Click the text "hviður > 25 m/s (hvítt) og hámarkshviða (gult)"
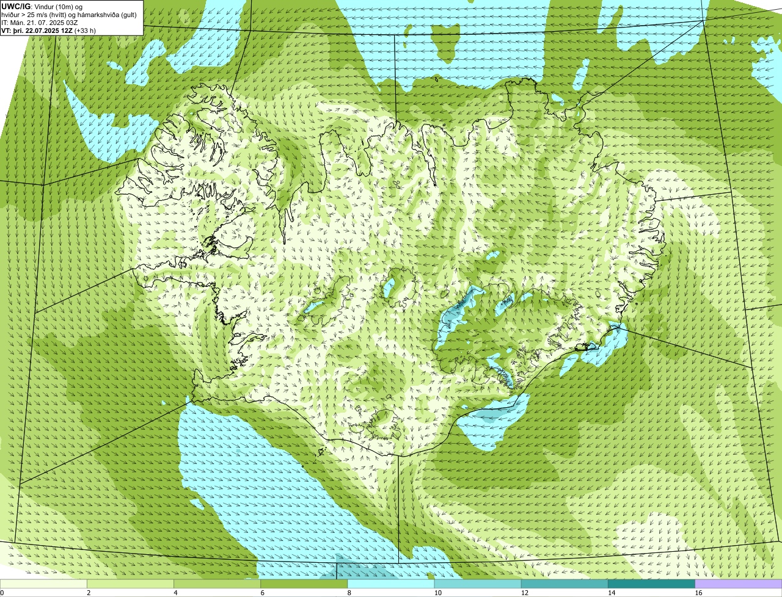This screenshot has width=782, height=597. (x=69, y=14)
